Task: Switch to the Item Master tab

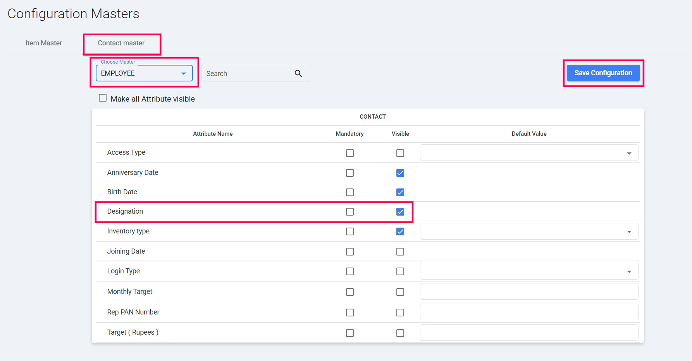Action: coord(44,43)
